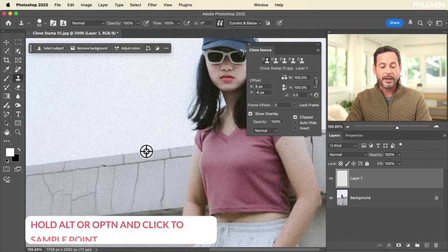Open Clone Source overlay Normal blend dropdown
The width and height of the screenshot is (448, 252).
pos(265,130)
